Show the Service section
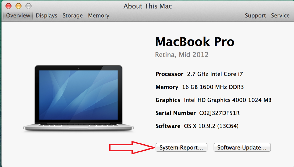Viewport: 294px width, 167px height. 280,15
